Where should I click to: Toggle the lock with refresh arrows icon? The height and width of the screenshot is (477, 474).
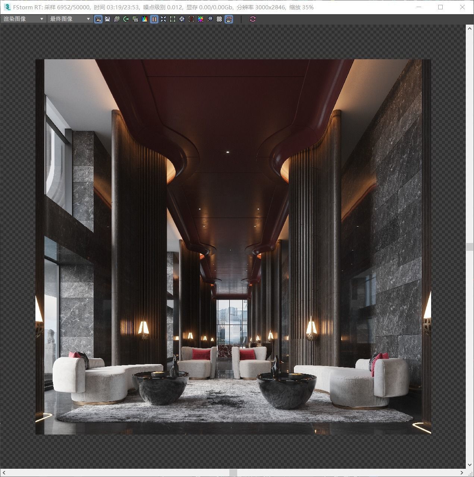[x=229, y=19]
